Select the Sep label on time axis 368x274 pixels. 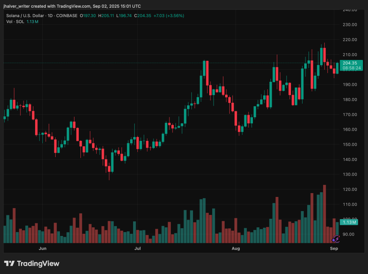pyautogui.click(x=334, y=248)
